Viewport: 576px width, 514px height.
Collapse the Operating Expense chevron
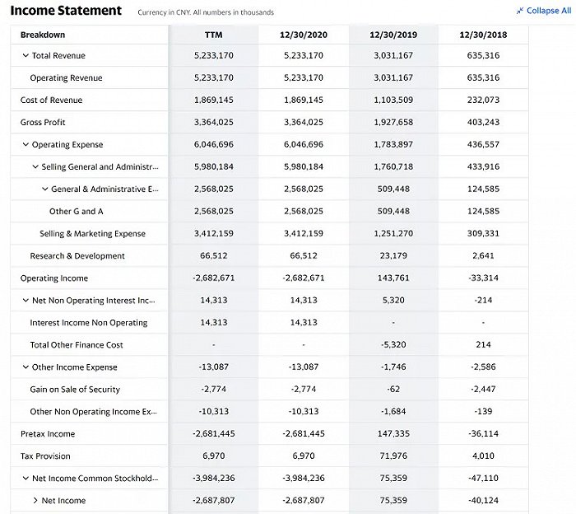coord(26,144)
